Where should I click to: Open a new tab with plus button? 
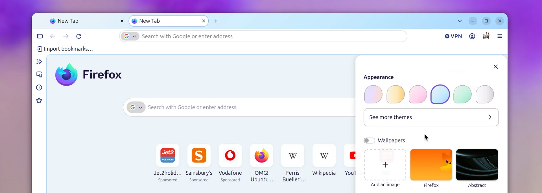[216, 21]
